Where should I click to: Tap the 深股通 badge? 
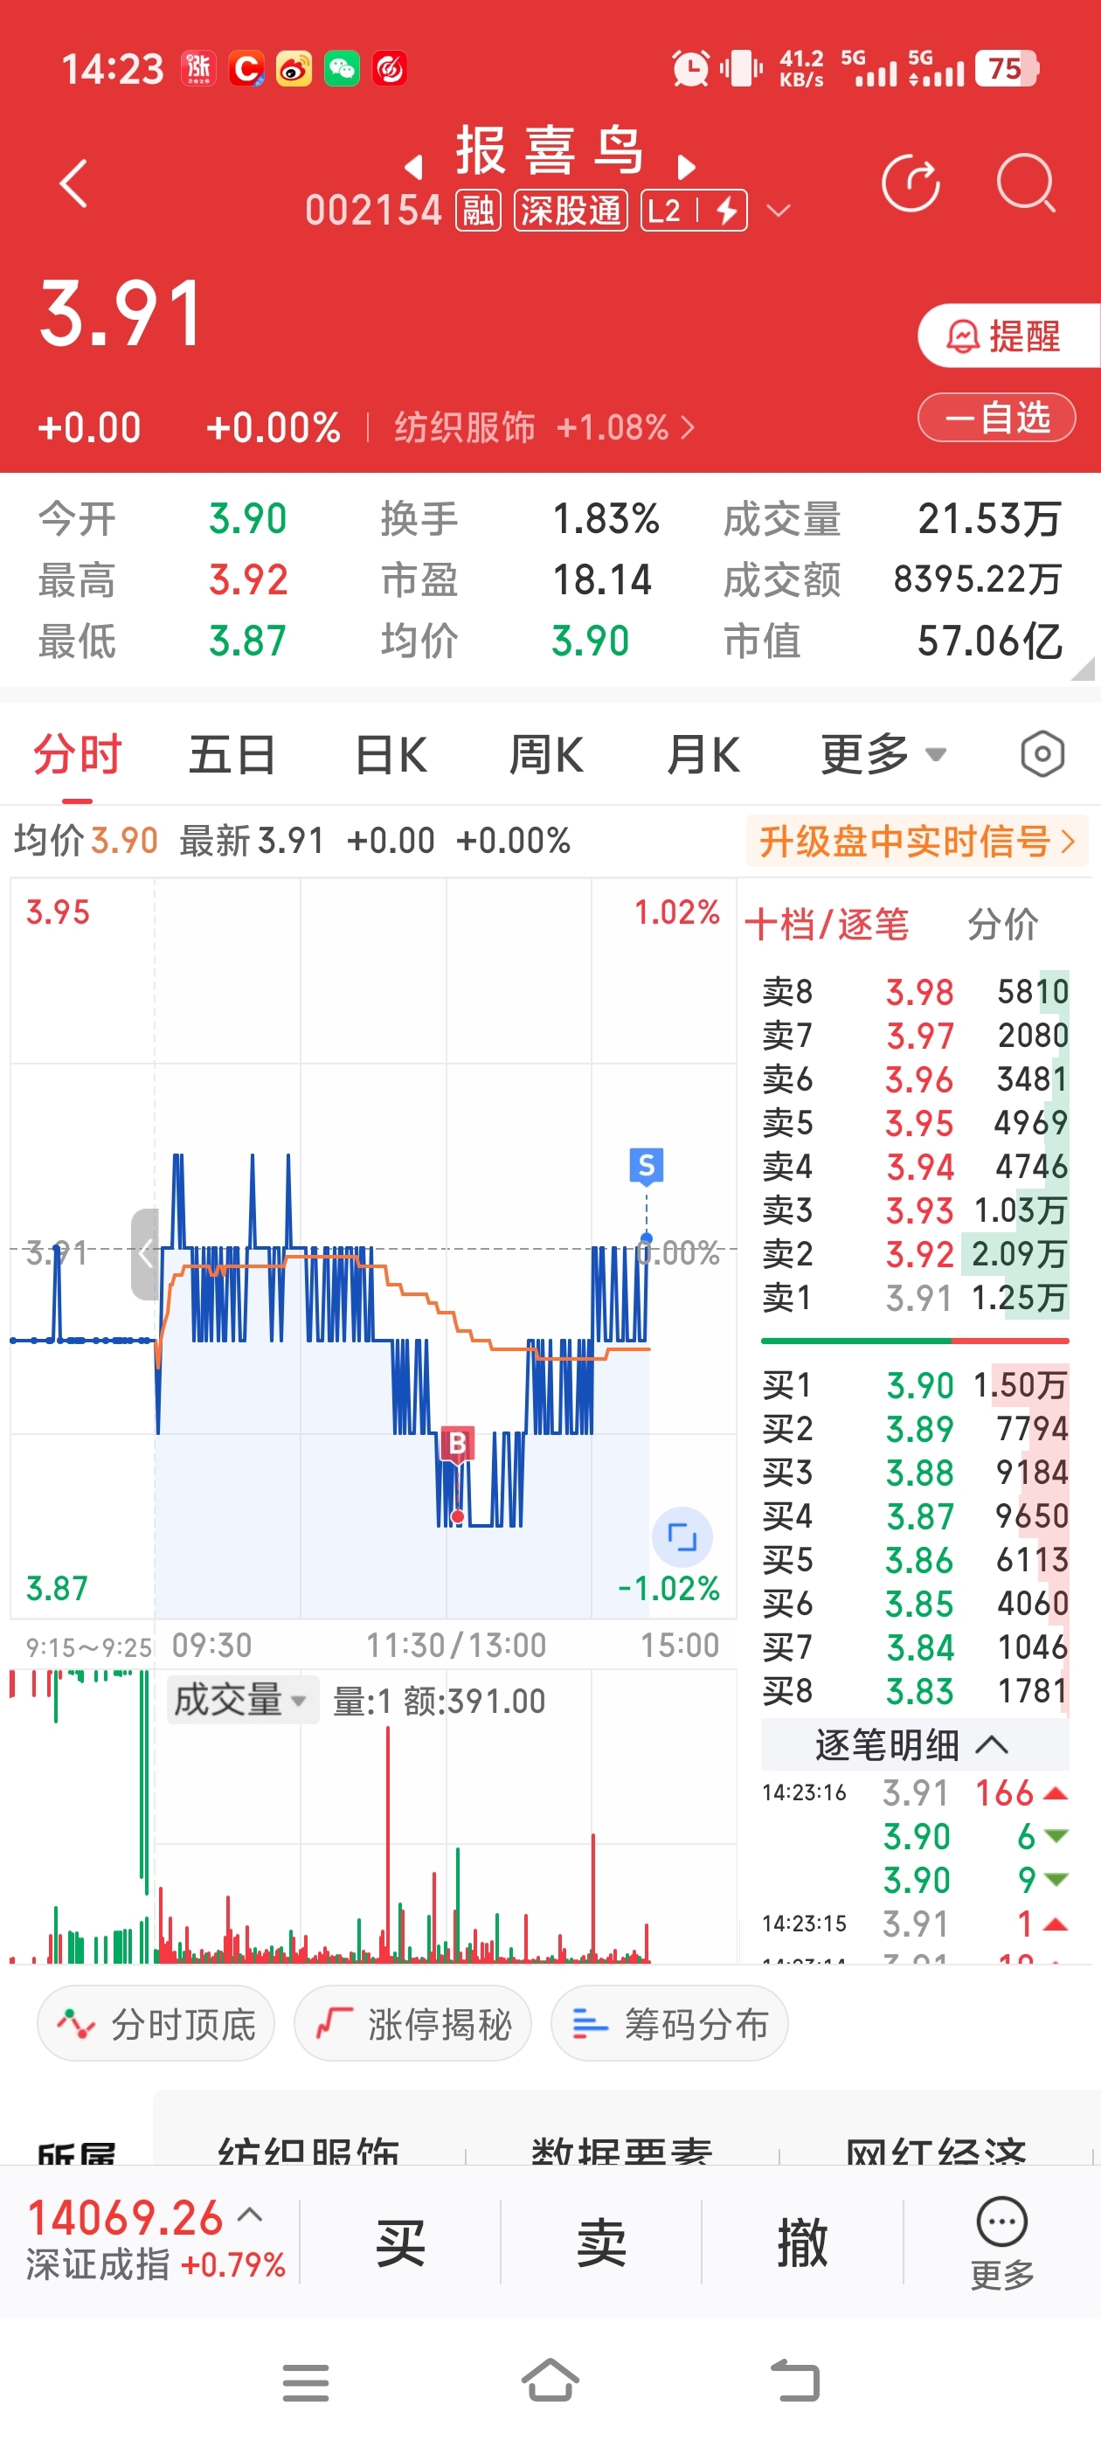pos(571,210)
